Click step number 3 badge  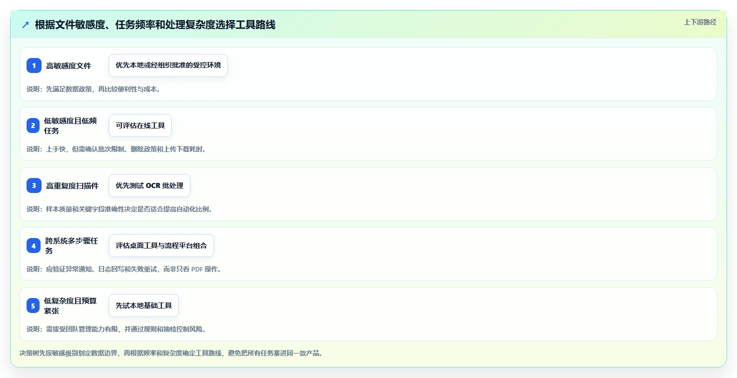(x=34, y=185)
